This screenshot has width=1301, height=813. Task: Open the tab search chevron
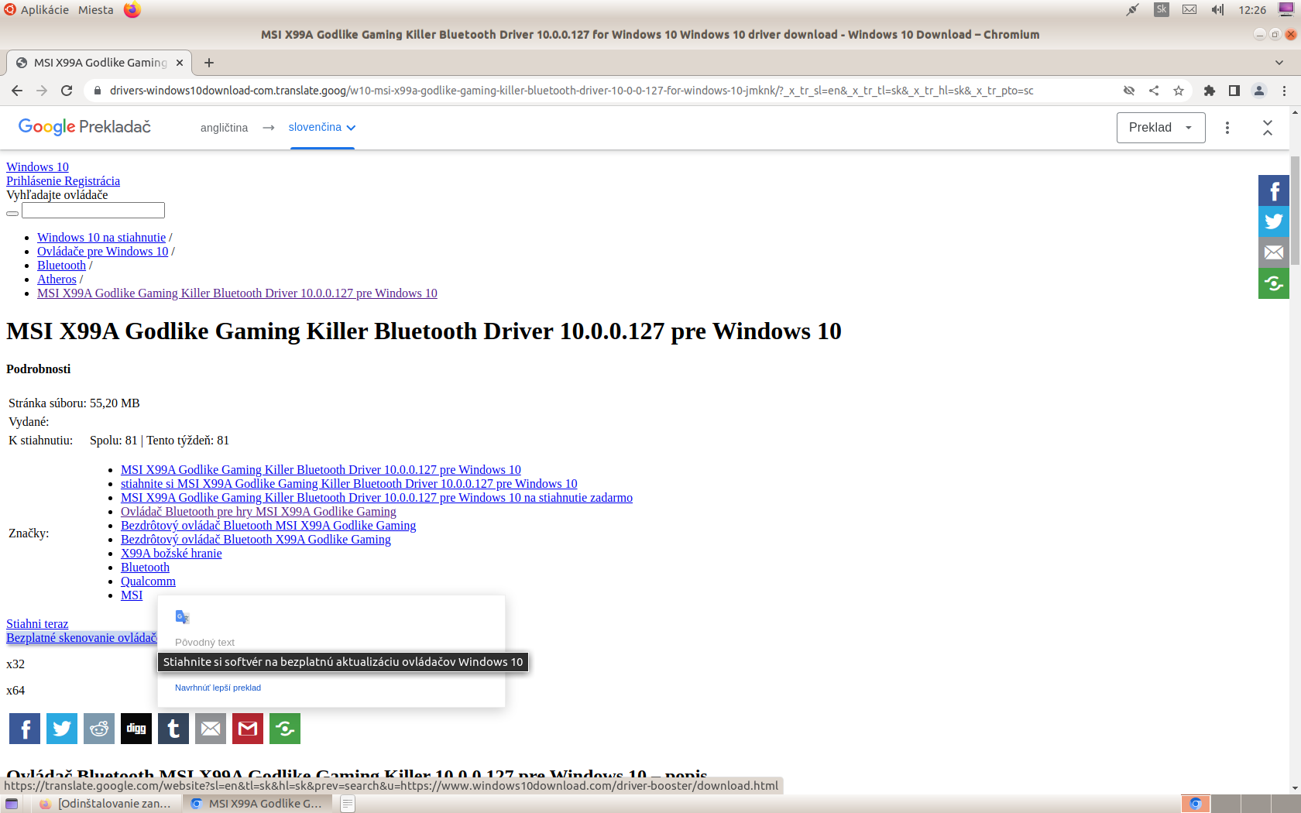click(1279, 63)
